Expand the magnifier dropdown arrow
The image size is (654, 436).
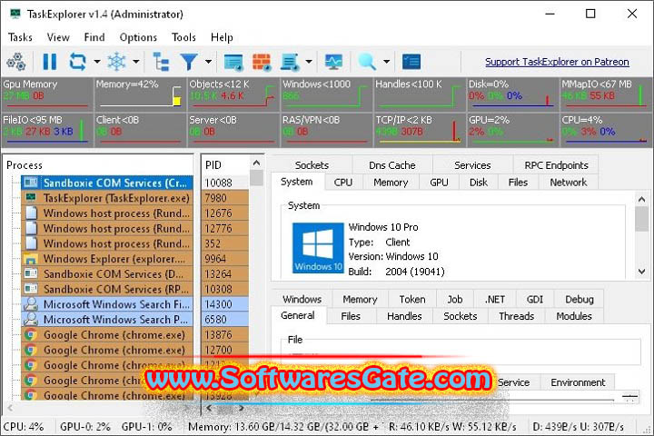click(x=387, y=62)
